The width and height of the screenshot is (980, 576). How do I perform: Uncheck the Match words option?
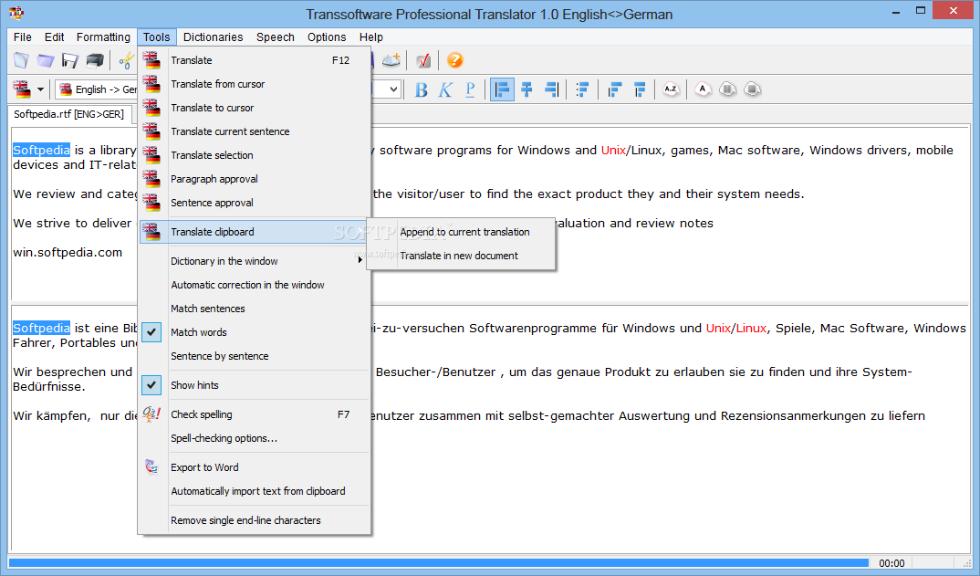tap(255, 332)
